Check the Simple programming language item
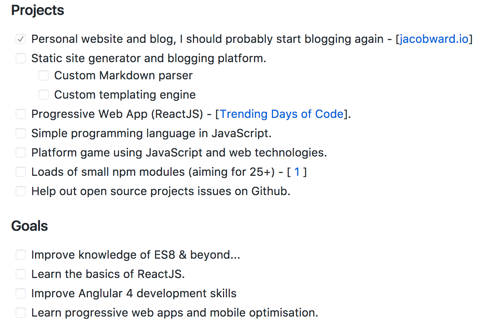 pyautogui.click(x=21, y=133)
